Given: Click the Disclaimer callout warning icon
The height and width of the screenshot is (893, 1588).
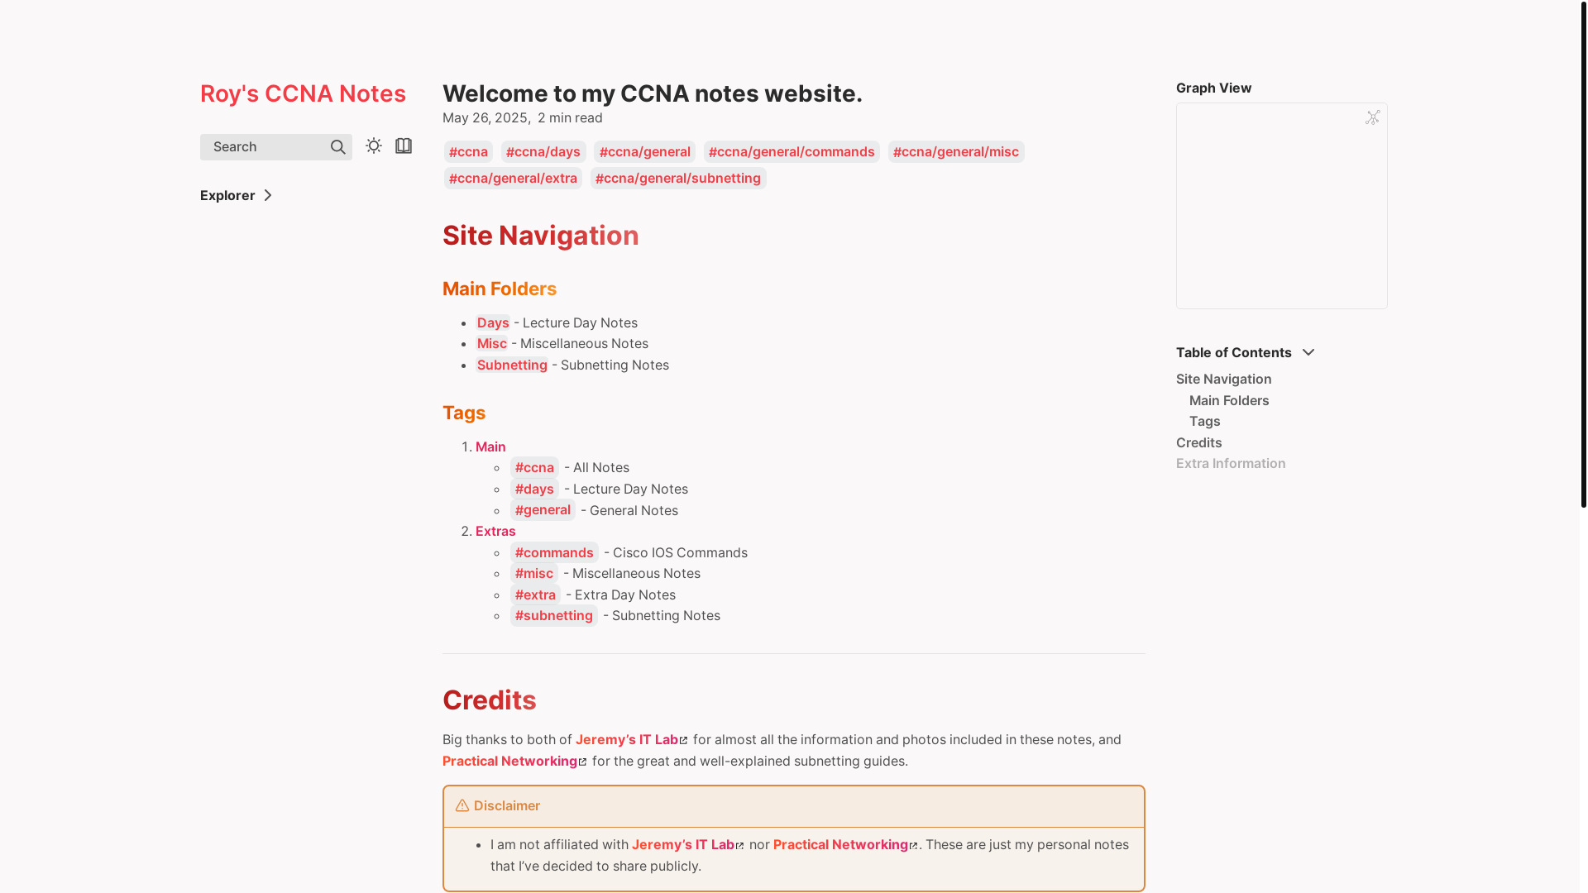Looking at the screenshot, I should [x=462, y=805].
